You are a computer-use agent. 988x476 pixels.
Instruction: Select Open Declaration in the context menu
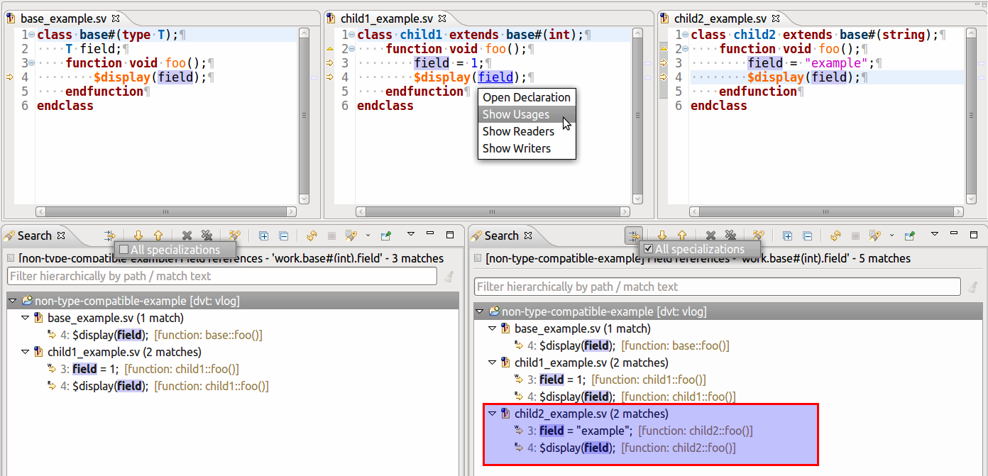point(527,97)
